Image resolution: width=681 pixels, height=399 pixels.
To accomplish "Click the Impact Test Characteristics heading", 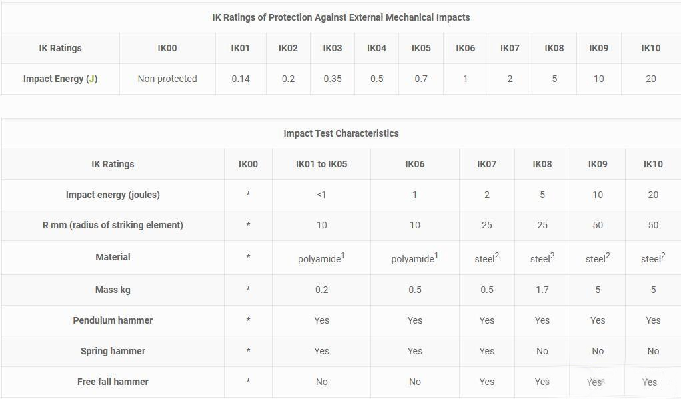I will coord(340,133).
